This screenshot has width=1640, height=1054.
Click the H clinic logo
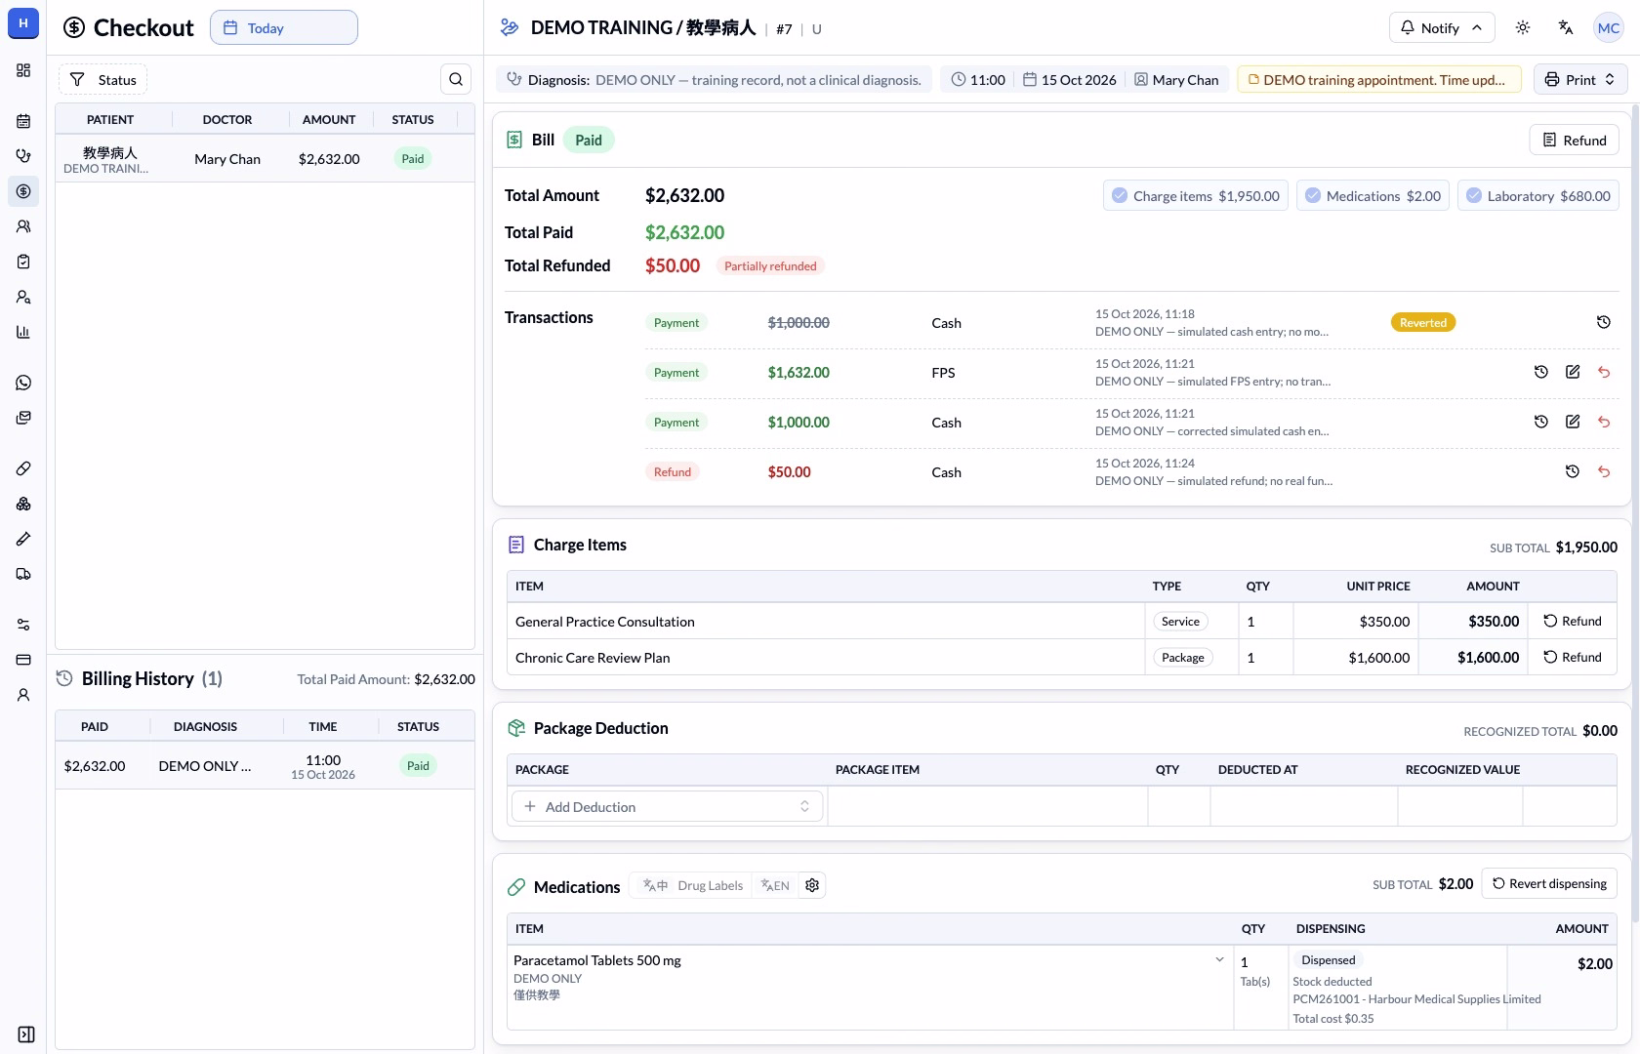(23, 22)
